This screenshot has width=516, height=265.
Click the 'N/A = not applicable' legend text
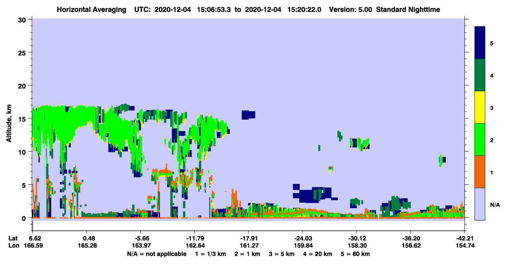pyautogui.click(x=157, y=254)
